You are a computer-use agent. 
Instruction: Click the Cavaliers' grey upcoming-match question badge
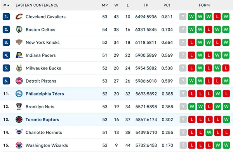[183, 17]
